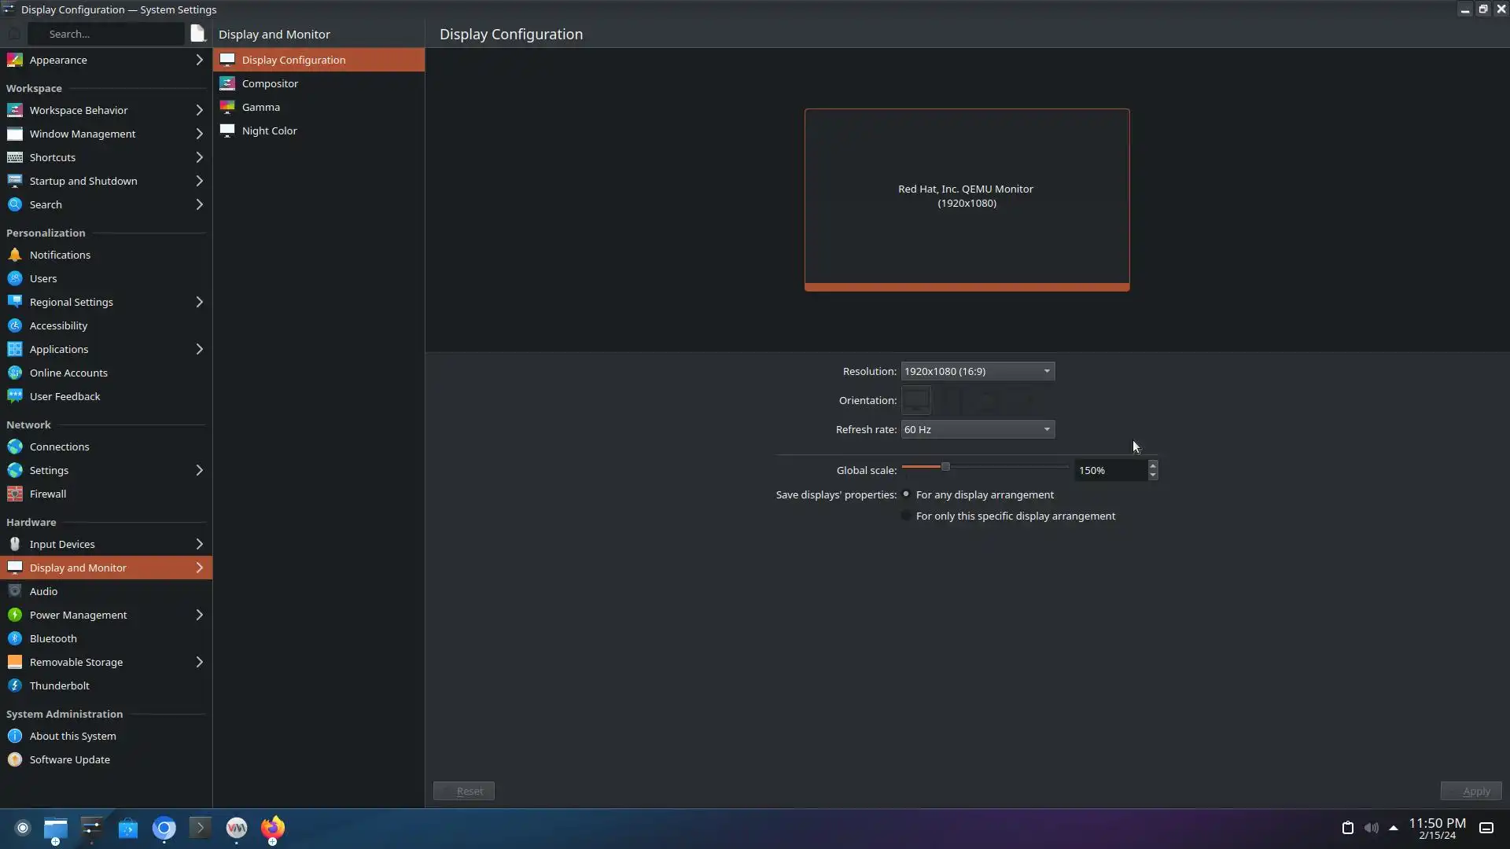Open the Resolution dropdown
Screen dimensions: 1510x849
tap(977, 371)
